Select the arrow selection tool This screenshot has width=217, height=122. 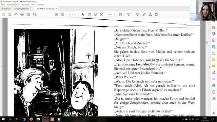tap(83, 14)
